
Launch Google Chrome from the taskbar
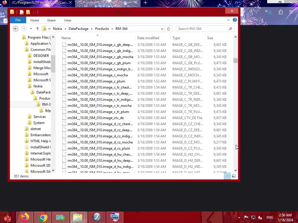pos(42,217)
